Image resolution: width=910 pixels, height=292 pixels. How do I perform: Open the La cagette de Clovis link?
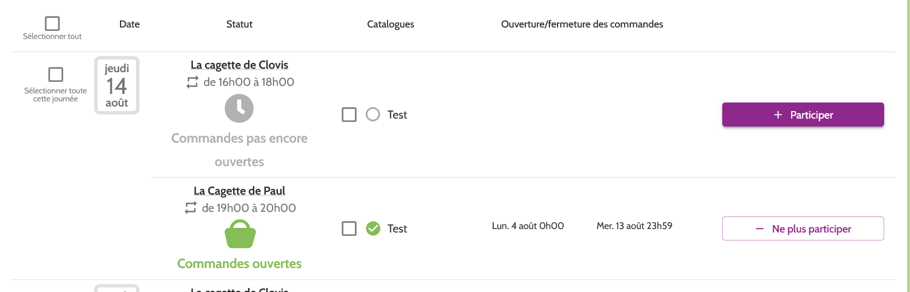239,65
